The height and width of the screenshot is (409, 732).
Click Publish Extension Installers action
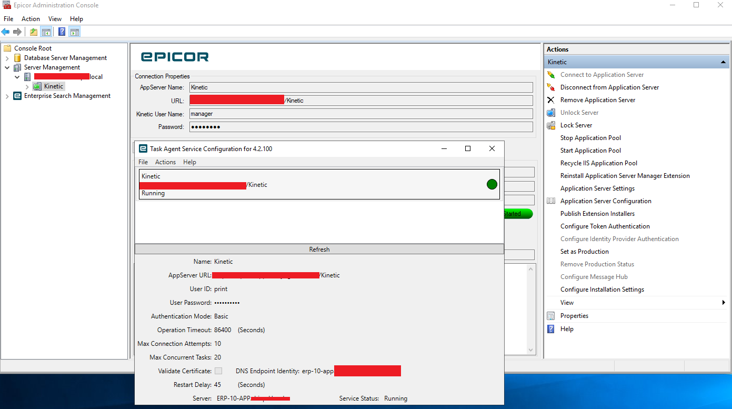tap(597, 214)
